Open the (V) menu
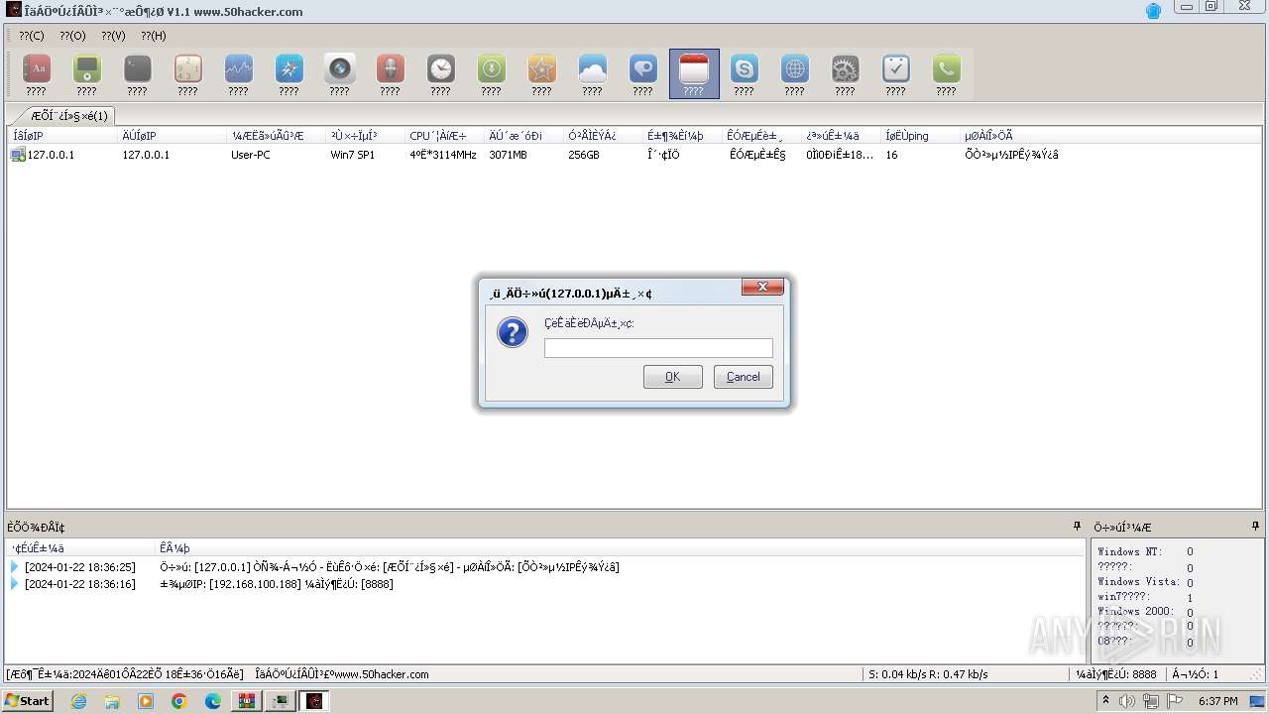Image resolution: width=1269 pixels, height=714 pixels. pyautogui.click(x=113, y=36)
